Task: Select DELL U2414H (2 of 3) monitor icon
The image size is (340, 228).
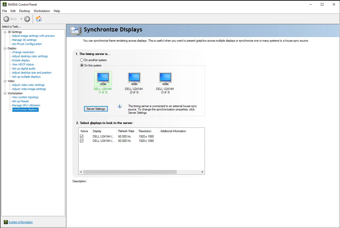Action: pos(134,79)
